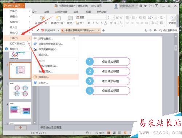Switch to Normal view icon in status bar
Image resolution: width=182 pixels, height=138 pixels.
click(109, 133)
